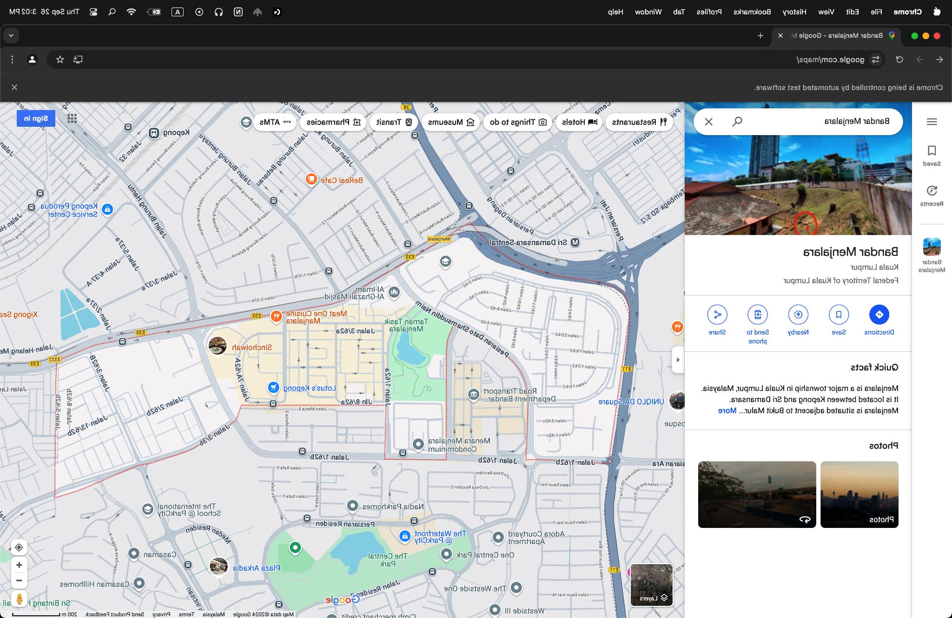
Task: Click the Al-Imam Al-Ghazali Masjid marker
Action: tap(394, 292)
